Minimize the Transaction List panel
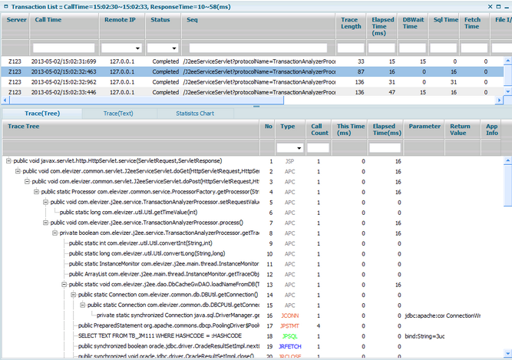Image resolution: width=512 pixels, height=360 pixels. [x=507, y=7]
